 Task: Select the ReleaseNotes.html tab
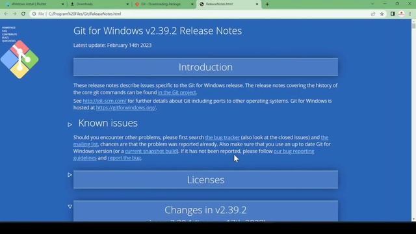coord(228,5)
